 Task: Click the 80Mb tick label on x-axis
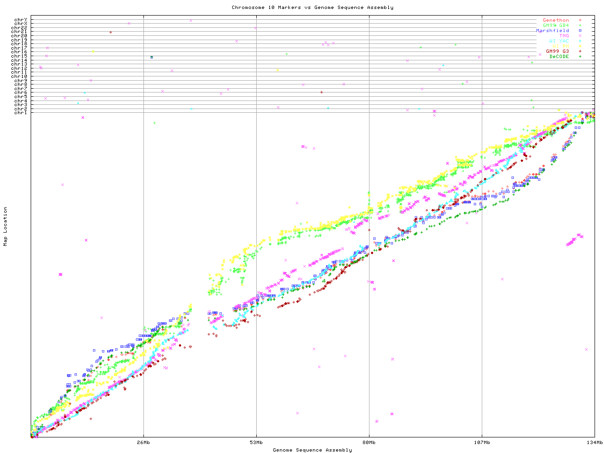tap(369, 443)
